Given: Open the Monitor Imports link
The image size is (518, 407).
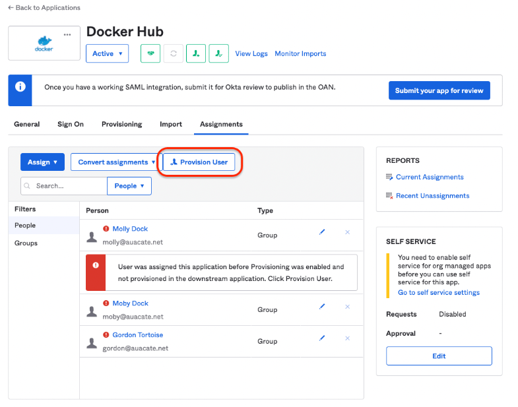Looking at the screenshot, I should 300,53.
